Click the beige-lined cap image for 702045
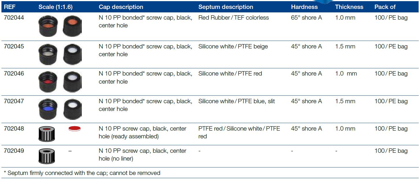Image resolution: width=419 pixels, height=179 pixels. (x=48, y=54)
